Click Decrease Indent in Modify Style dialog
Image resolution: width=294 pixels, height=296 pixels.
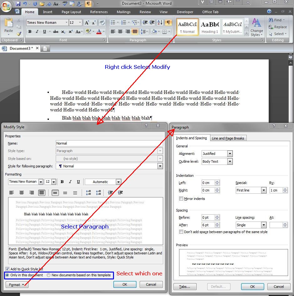(110, 192)
